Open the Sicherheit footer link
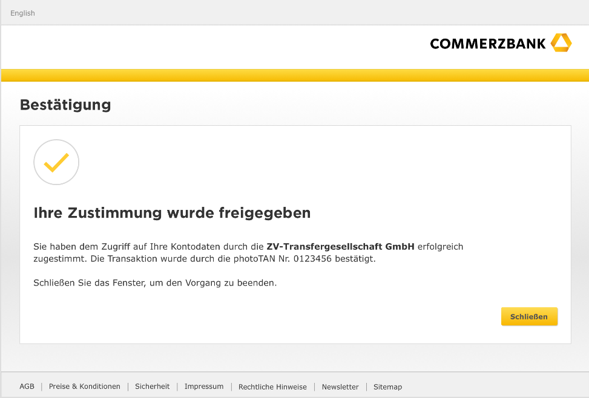 152,387
